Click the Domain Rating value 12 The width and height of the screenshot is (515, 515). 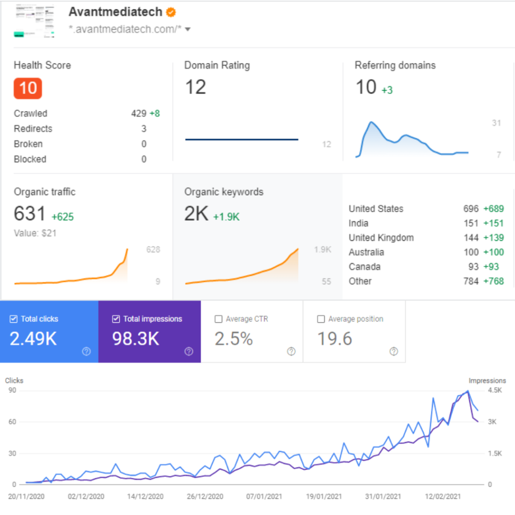pyautogui.click(x=196, y=87)
